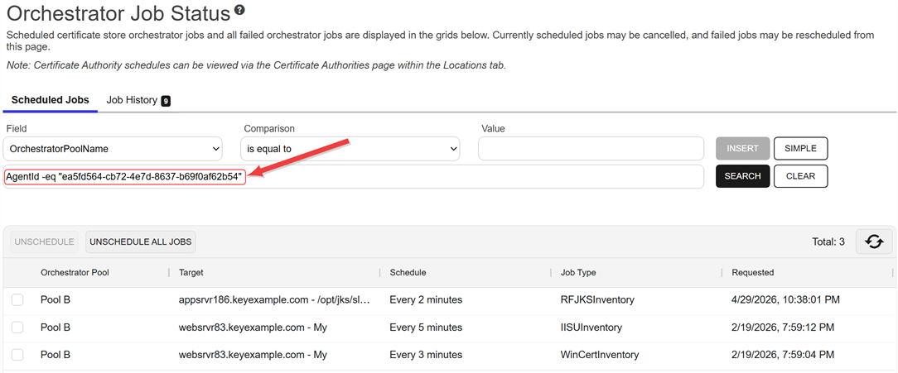Click the 2/19/2026, 7:59:12 PM requested cell
This screenshot has height=373, width=898.
point(783,328)
